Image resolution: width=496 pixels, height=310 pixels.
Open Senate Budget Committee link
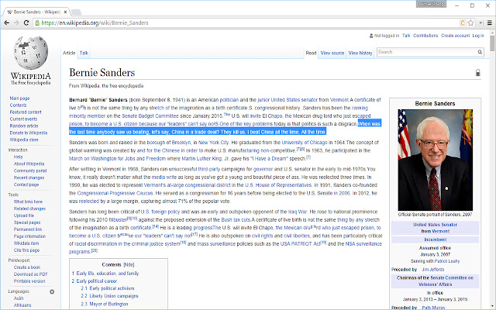tap(150, 116)
